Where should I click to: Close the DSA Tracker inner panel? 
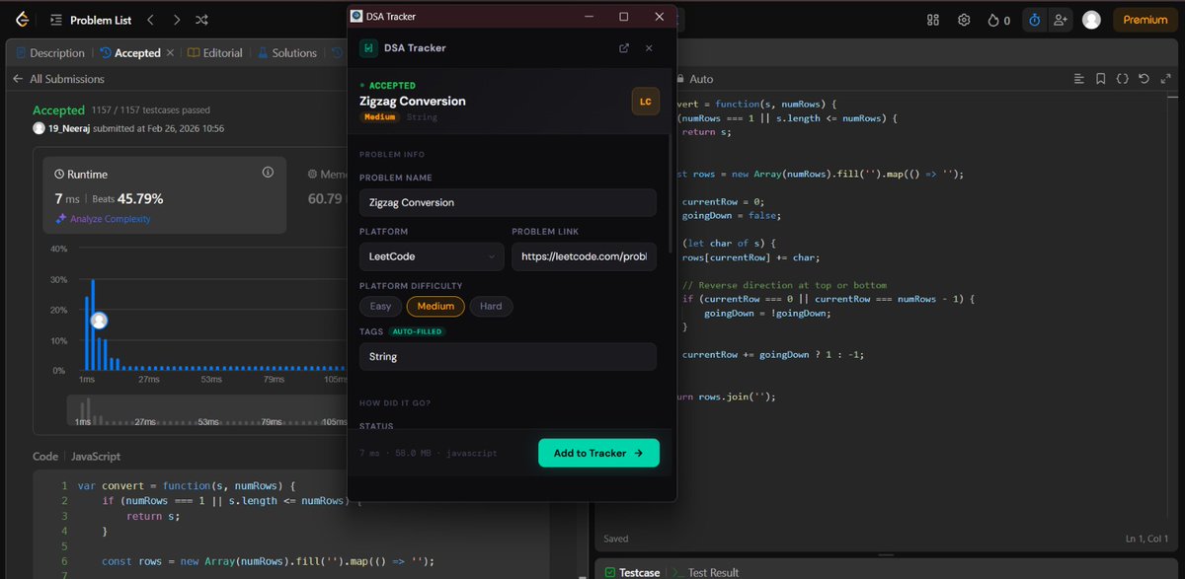point(649,47)
